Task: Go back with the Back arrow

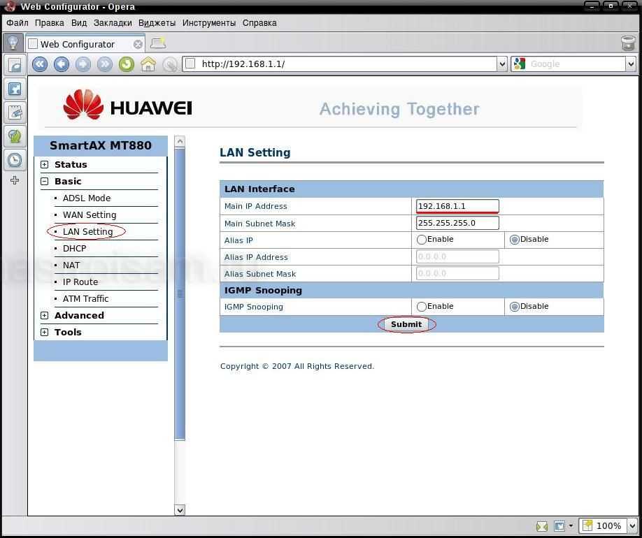Action: point(62,64)
